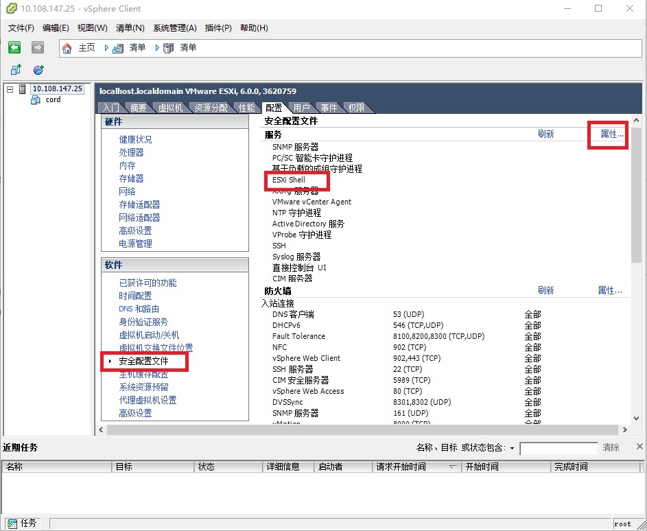Open 电源管理 hardware settings
647x531 pixels.
click(135, 244)
